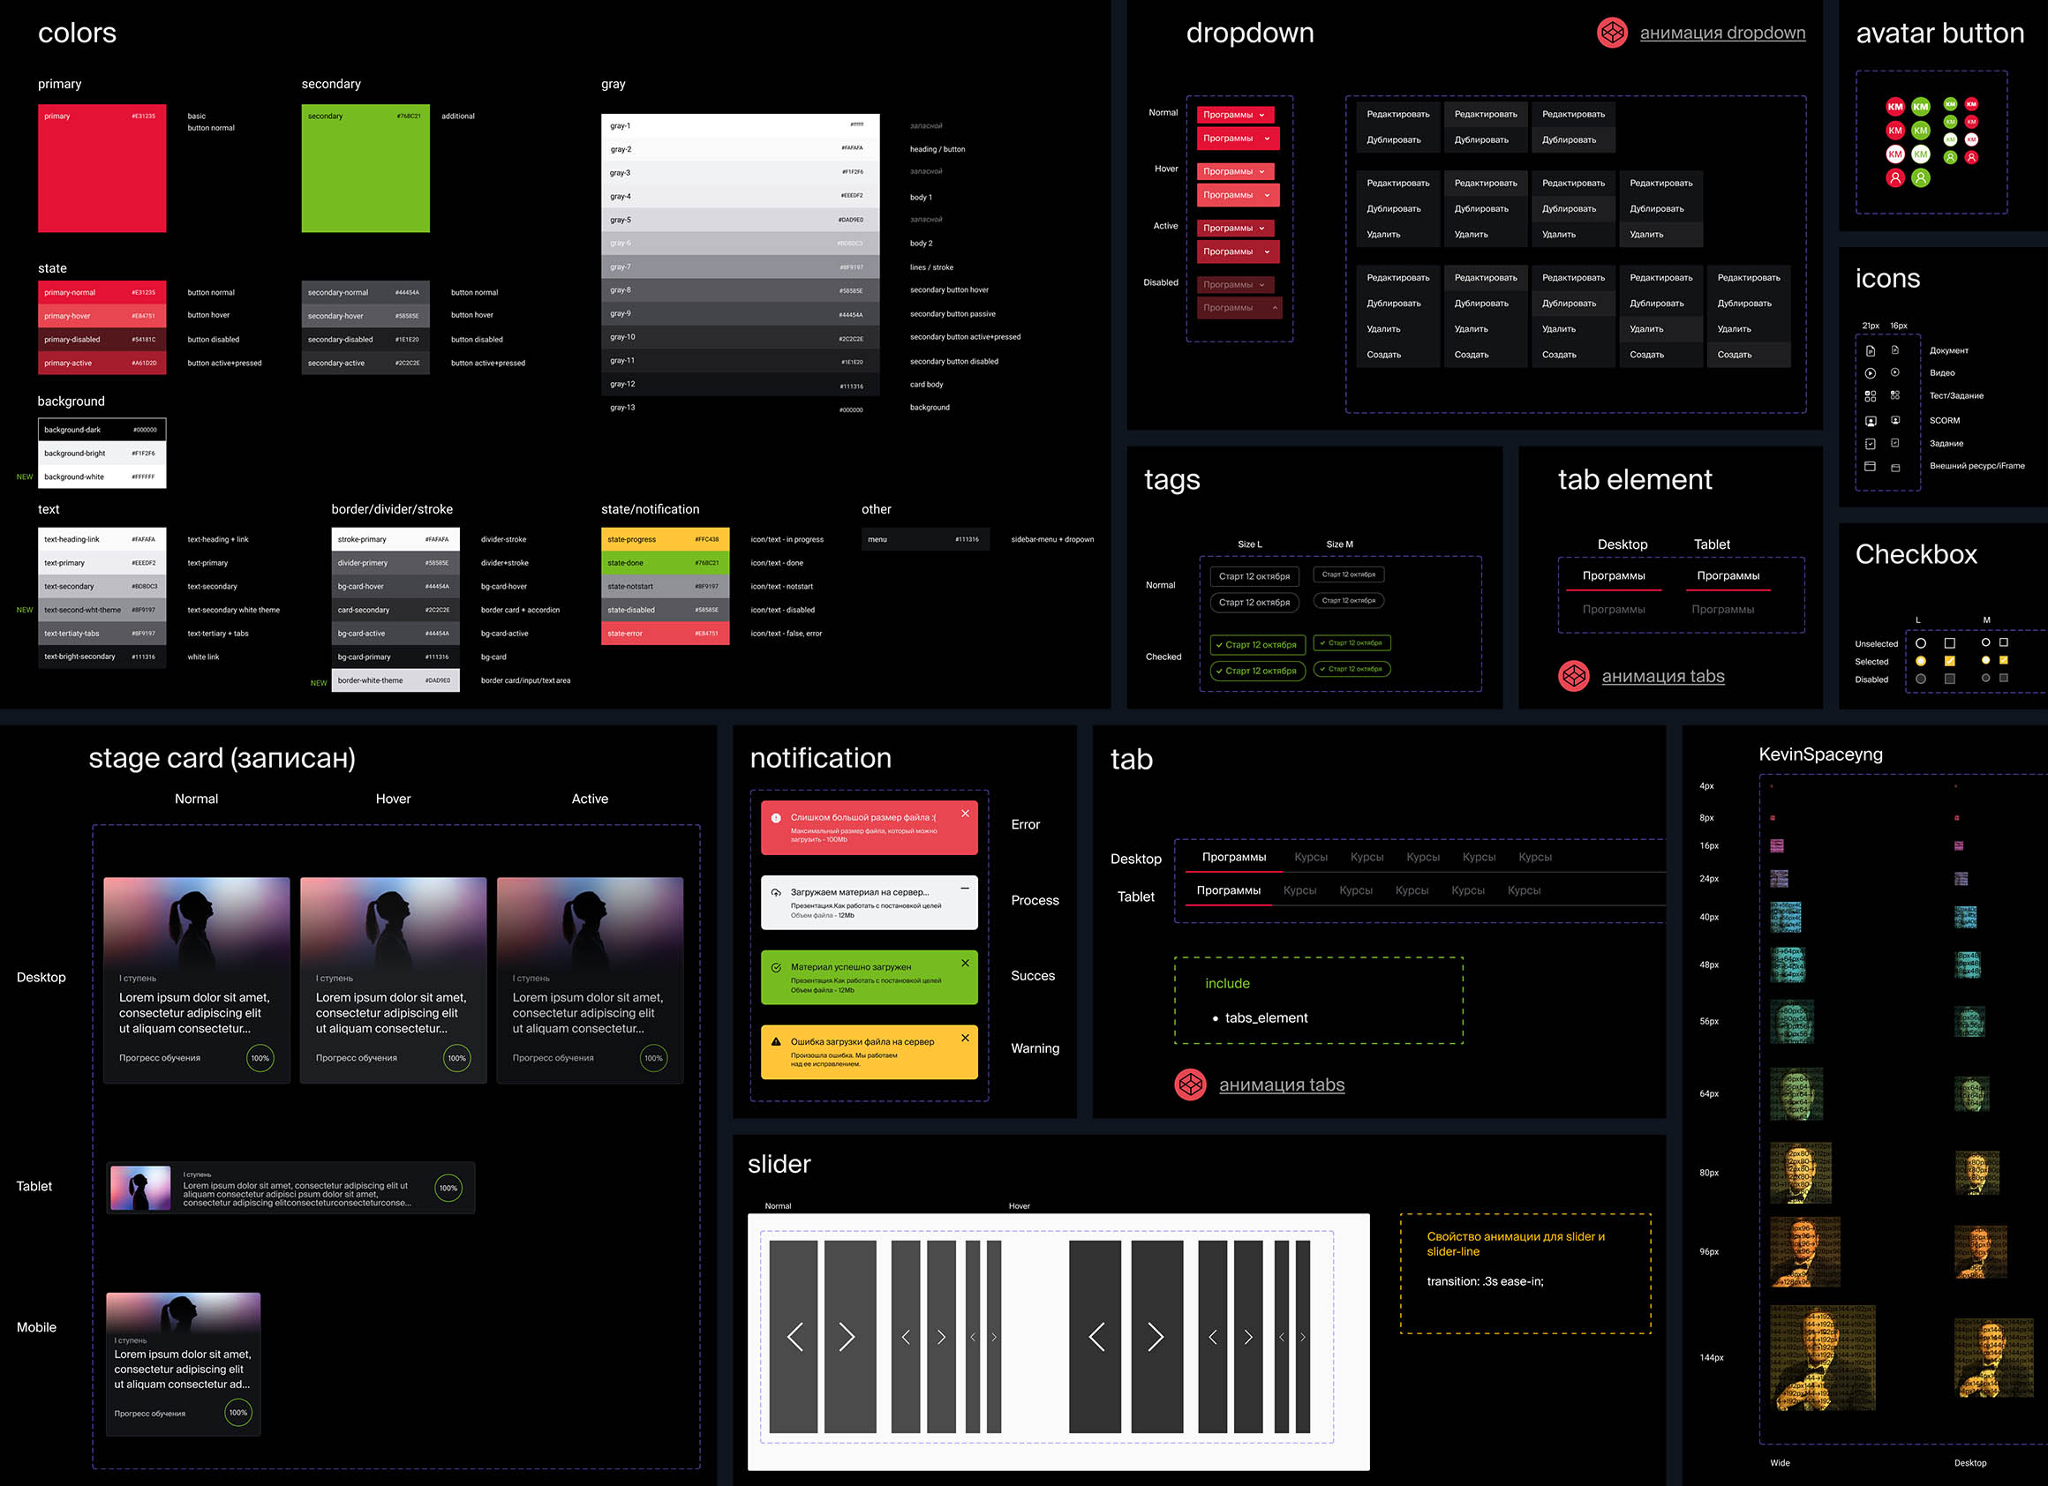Click the CodePen logo beside анимация dropdown
Image resolution: width=2048 pixels, height=1486 pixels.
tap(1612, 34)
